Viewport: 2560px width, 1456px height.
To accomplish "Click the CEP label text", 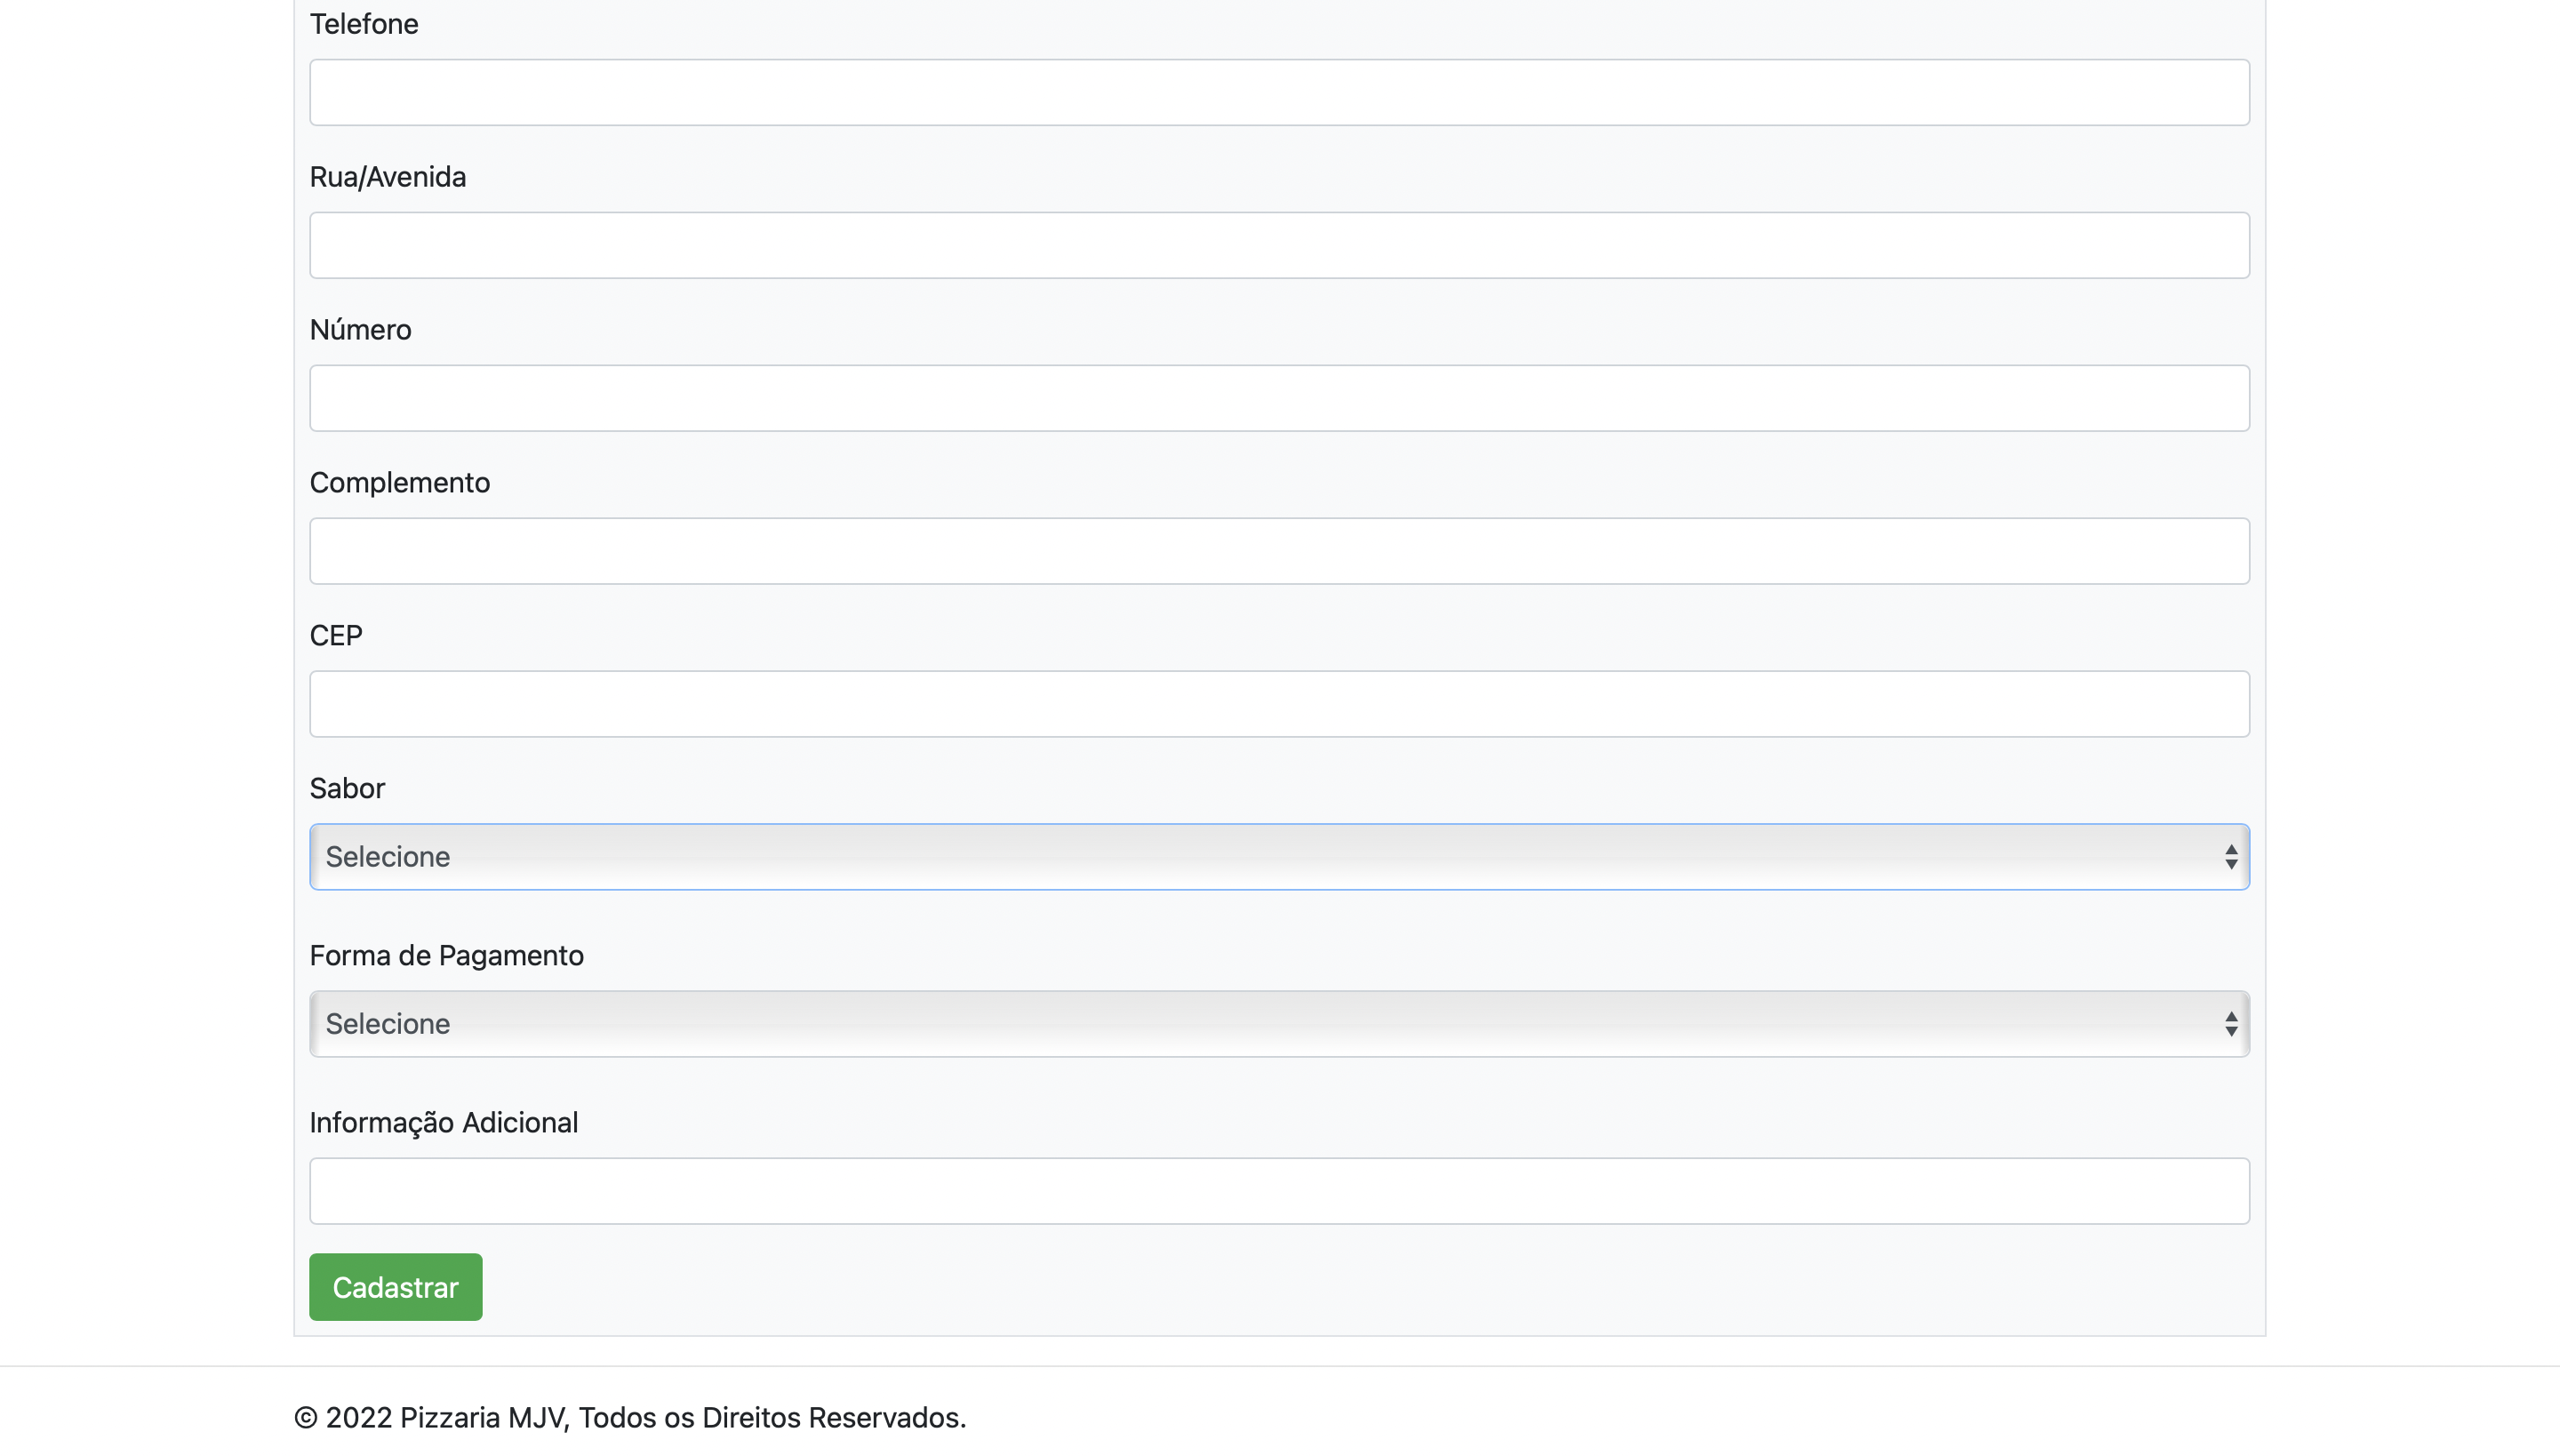I will [x=336, y=635].
